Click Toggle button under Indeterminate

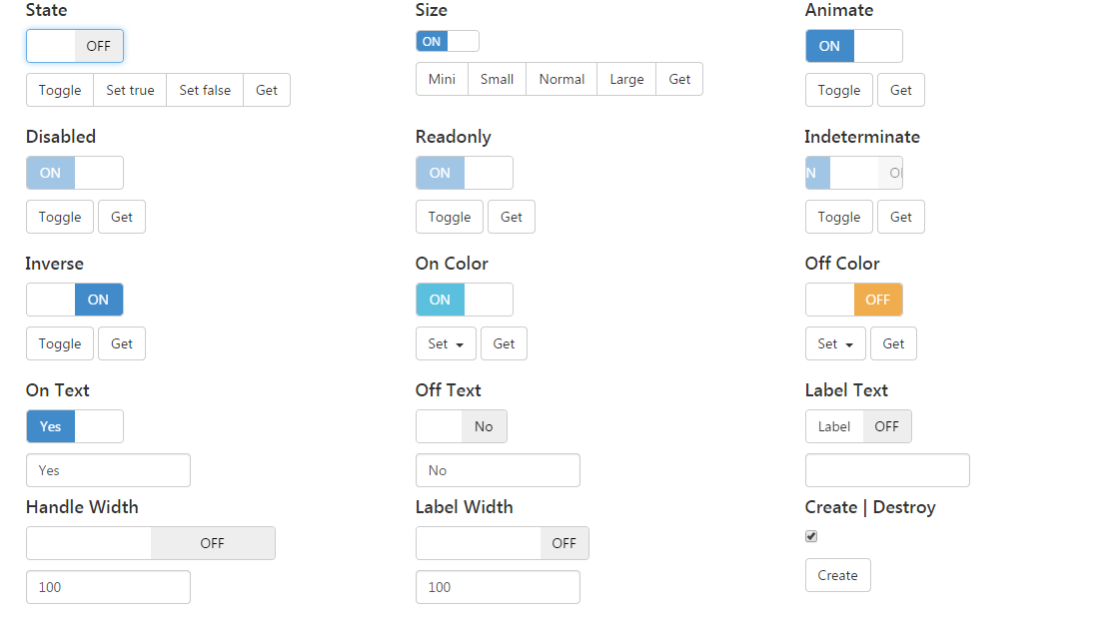pyautogui.click(x=839, y=217)
